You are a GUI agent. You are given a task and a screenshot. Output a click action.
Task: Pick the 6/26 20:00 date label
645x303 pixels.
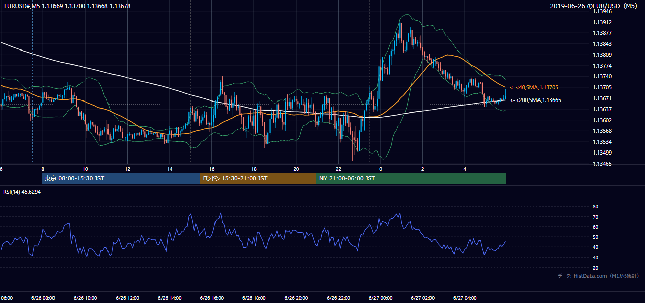pos(296,298)
